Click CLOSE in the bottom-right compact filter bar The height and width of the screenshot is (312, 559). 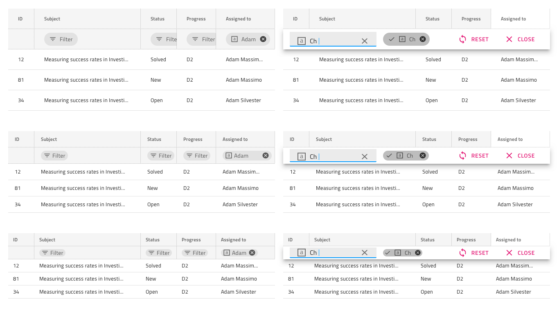tap(520, 253)
